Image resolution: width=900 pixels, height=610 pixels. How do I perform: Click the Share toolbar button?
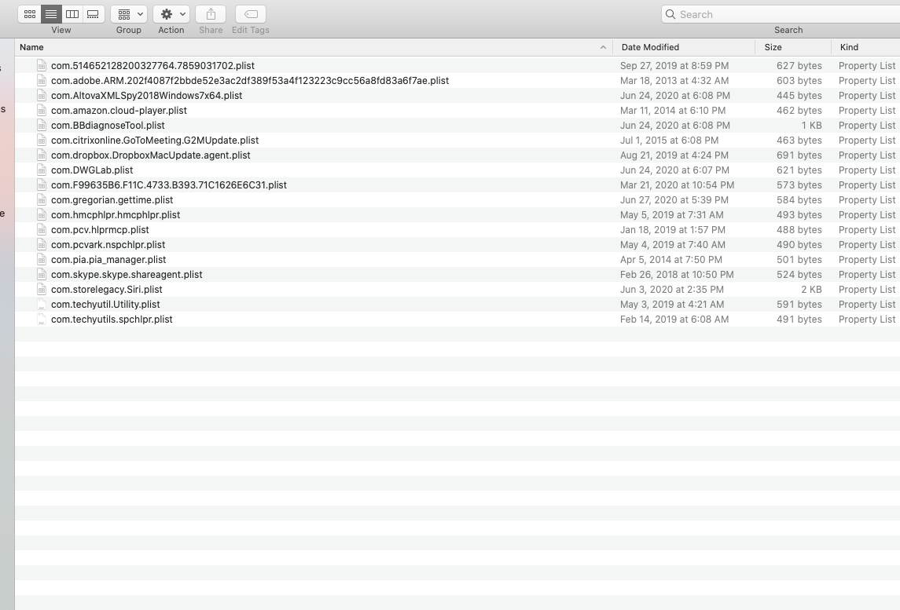point(211,14)
